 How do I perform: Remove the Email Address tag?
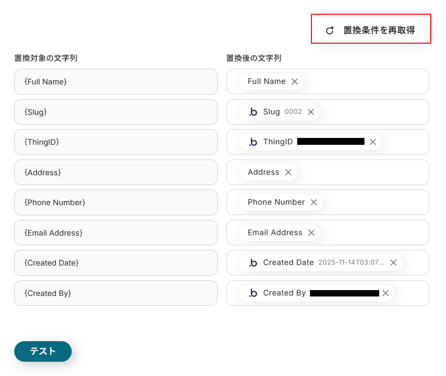coord(311,233)
